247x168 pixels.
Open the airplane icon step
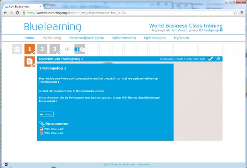click(67, 49)
